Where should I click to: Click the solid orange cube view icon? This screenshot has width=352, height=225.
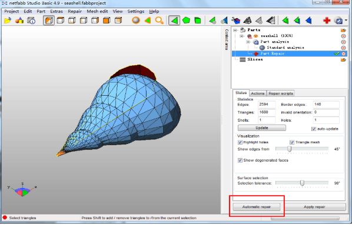[x=107, y=21]
